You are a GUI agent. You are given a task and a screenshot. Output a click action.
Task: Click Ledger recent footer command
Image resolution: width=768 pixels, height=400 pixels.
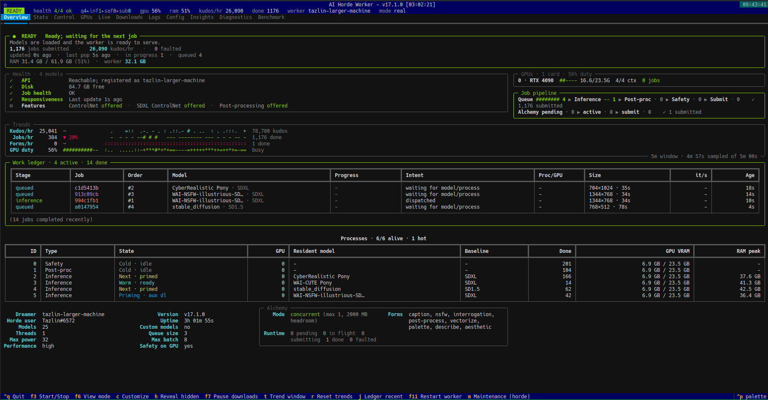[x=380, y=397]
